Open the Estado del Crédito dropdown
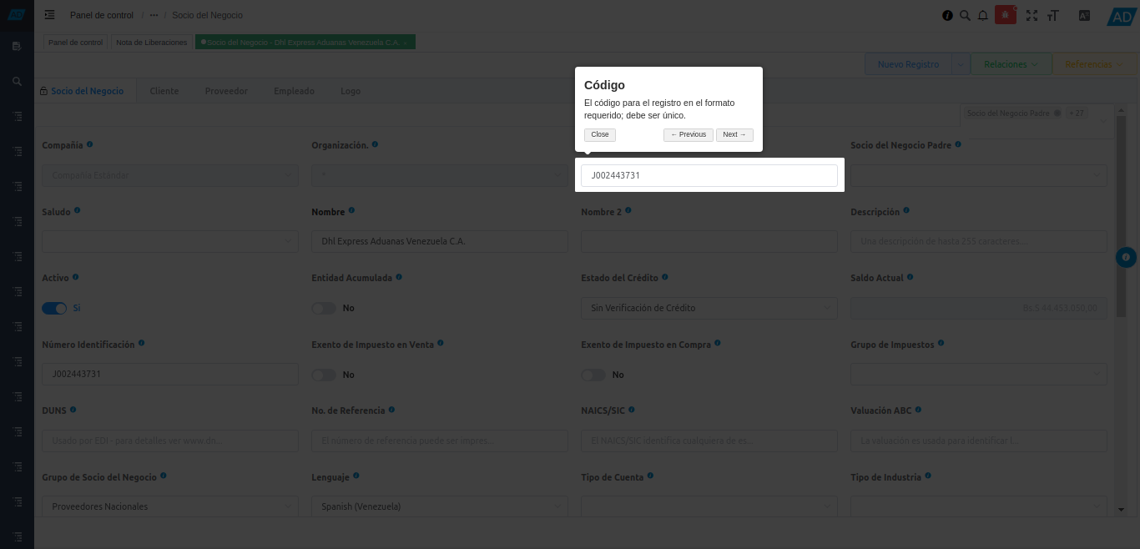1140x549 pixels. (x=709, y=308)
